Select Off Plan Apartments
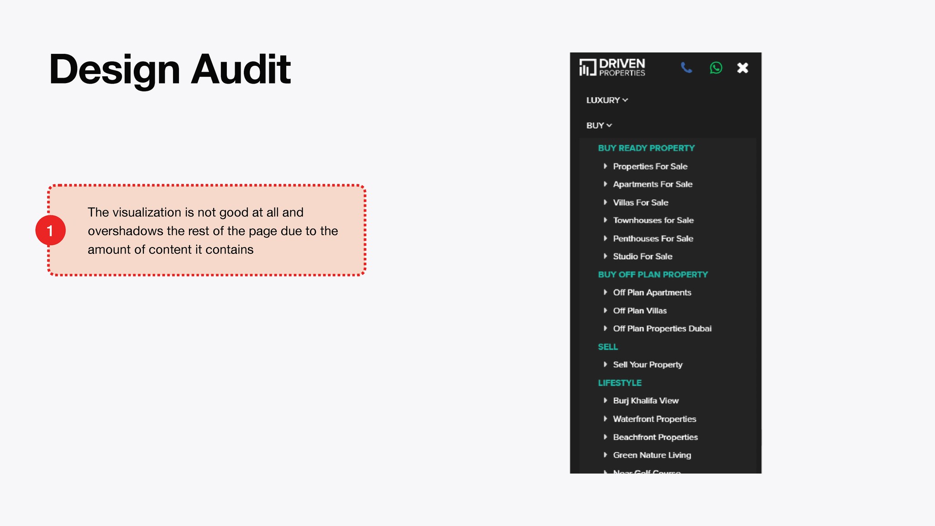The width and height of the screenshot is (935, 526). point(651,293)
